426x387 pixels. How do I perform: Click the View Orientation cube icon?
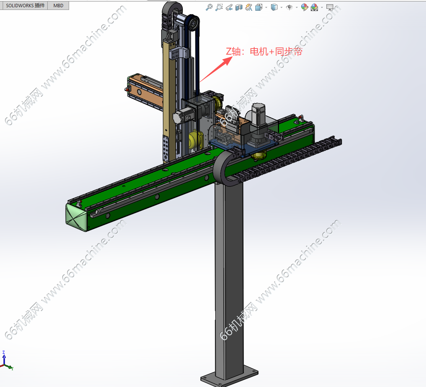(x=258, y=7)
